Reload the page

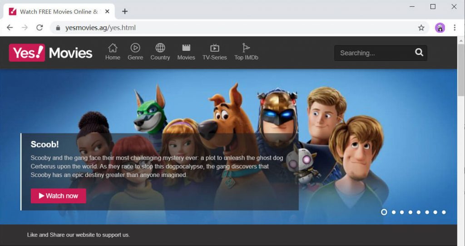(40, 28)
